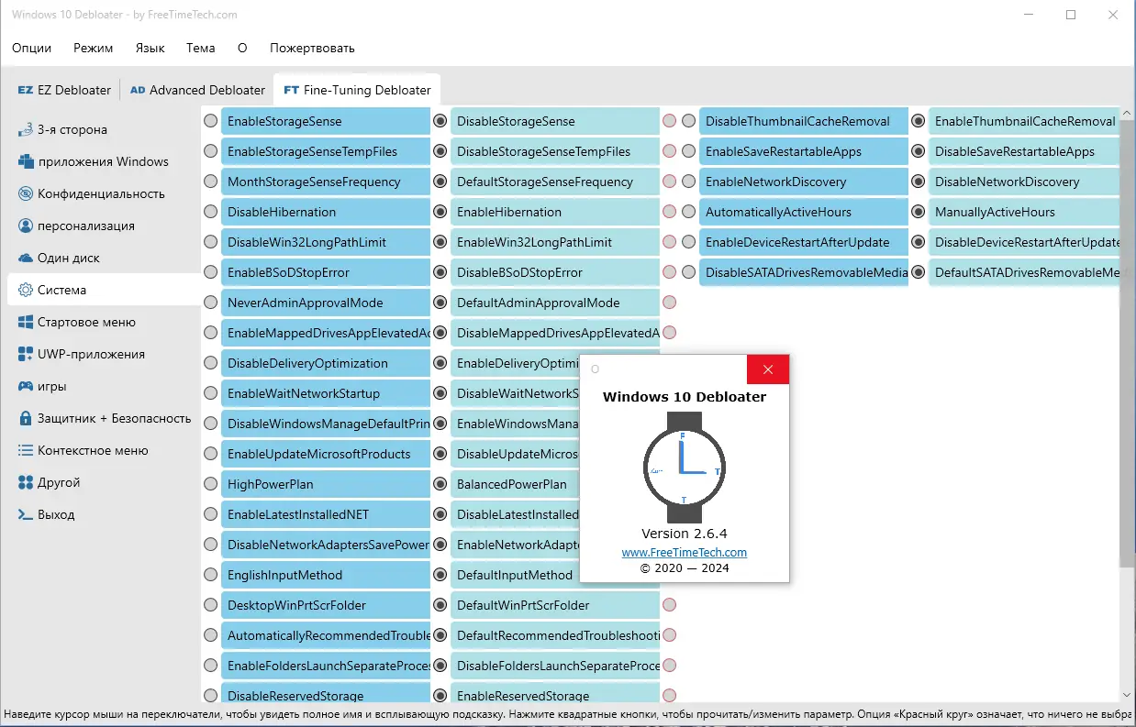Choose EnableNetworkDiscovery radio button
This screenshot has width=1136, height=727.
pyautogui.click(x=688, y=182)
